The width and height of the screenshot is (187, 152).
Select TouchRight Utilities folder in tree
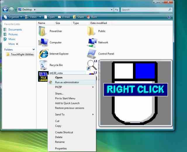click(x=22, y=54)
